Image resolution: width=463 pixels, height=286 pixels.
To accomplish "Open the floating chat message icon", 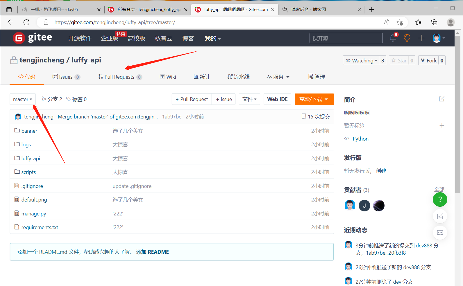I will click(440, 233).
